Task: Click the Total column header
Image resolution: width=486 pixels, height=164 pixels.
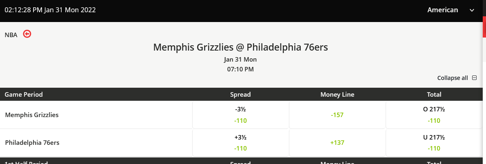Action: click(x=434, y=95)
